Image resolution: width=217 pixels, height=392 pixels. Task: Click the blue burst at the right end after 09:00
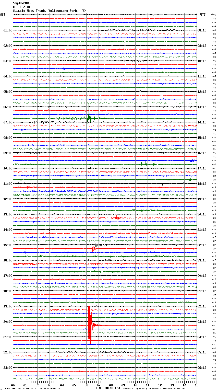coord(192,160)
